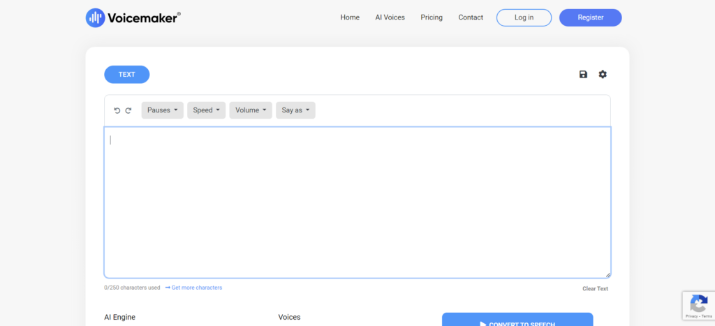Go to the Home page
Screen dimensions: 715x326
click(350, 17)
